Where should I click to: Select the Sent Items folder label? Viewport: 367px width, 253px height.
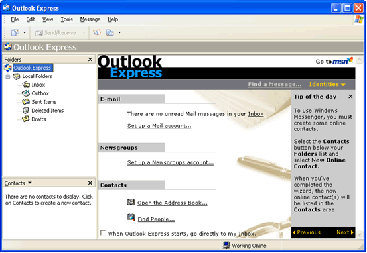point(44,102)
